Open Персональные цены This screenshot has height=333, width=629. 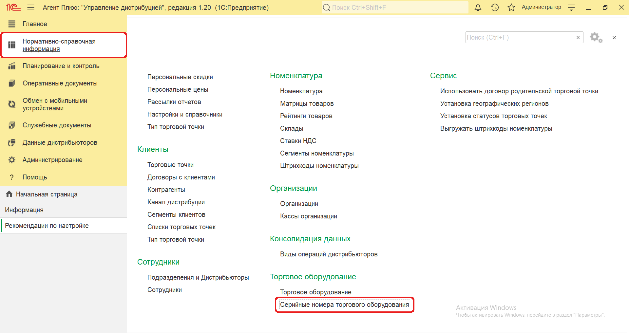coord(178,89)
